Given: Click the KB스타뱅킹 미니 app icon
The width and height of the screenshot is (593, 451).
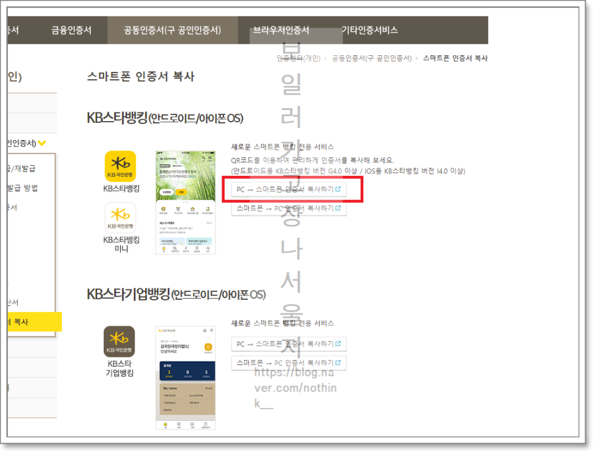Looking at the screenshot, I should pos(120,218).
